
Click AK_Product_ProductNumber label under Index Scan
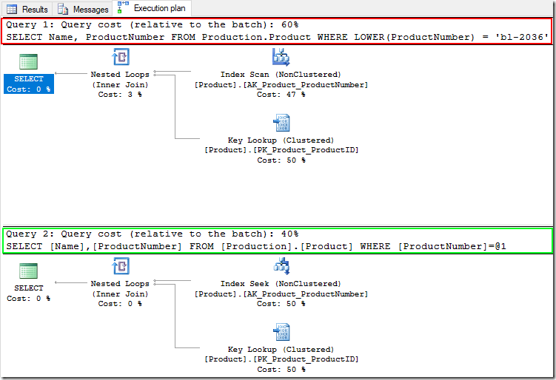pos(281,85)
